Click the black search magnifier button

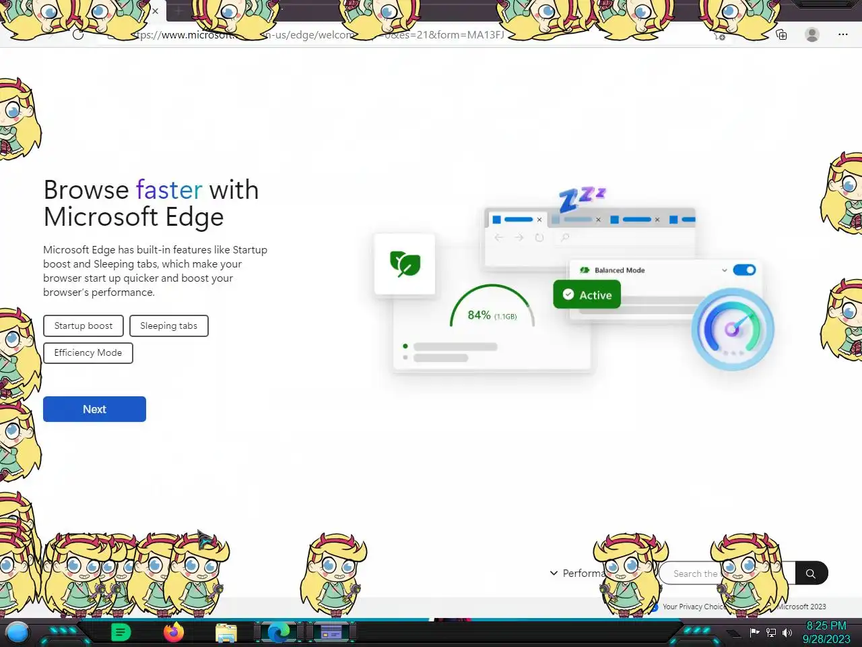(x=811, y=573)
